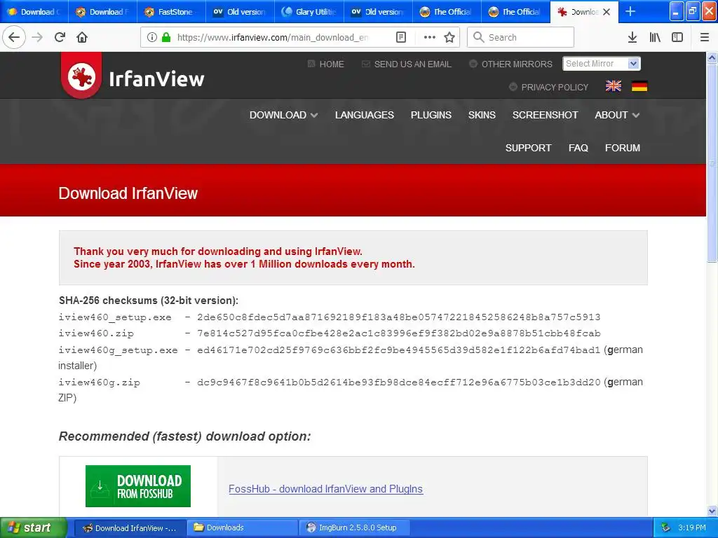The image size is (718, 538).
Task: Switch to the first The Official tab
Action: (x=447, y=12)
